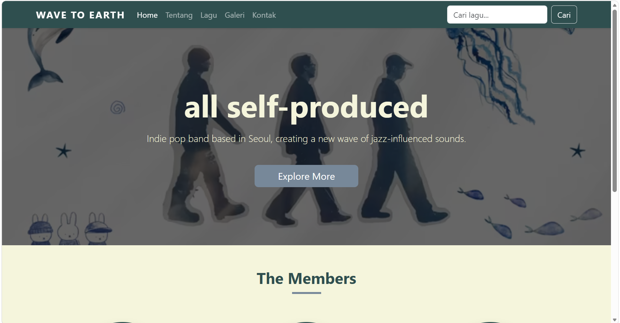
Task: Click the spiral doodle in the hero
Action: pyautogui.click(x=118, y=107)
